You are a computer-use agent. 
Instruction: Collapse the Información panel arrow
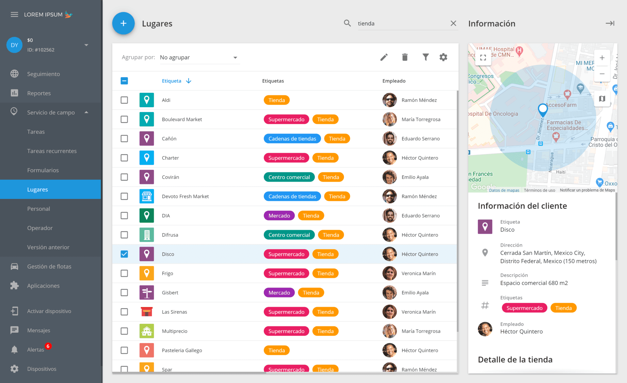[x=610, y=23]
